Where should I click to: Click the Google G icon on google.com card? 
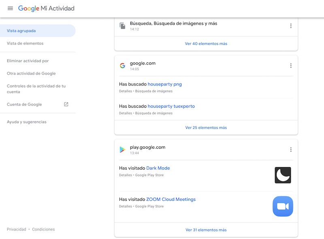(122, 66)
